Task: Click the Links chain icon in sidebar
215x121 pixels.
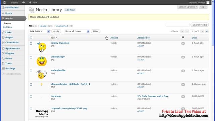Action: (3, 32)
